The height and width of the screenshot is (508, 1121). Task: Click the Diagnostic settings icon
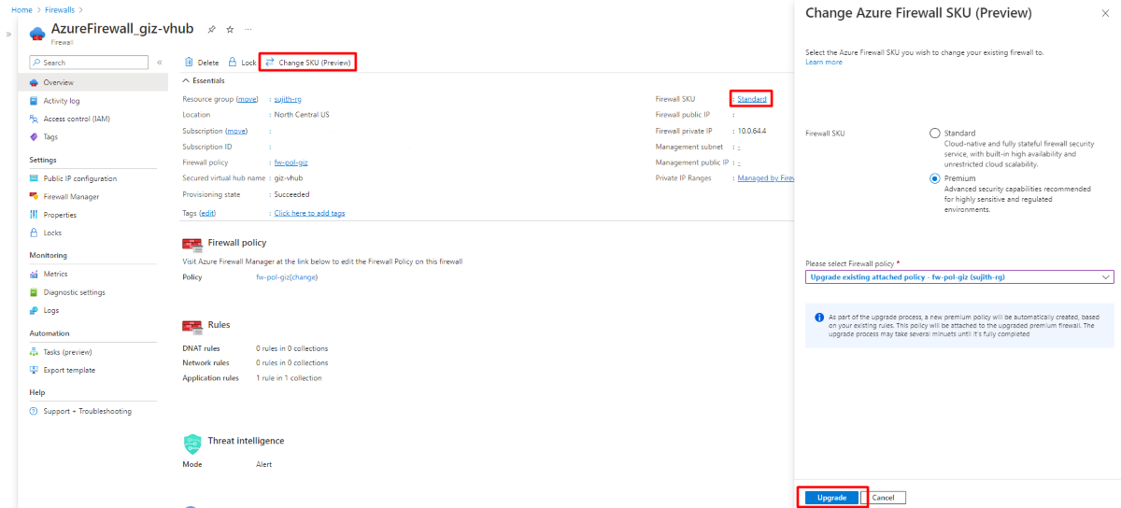35,292
